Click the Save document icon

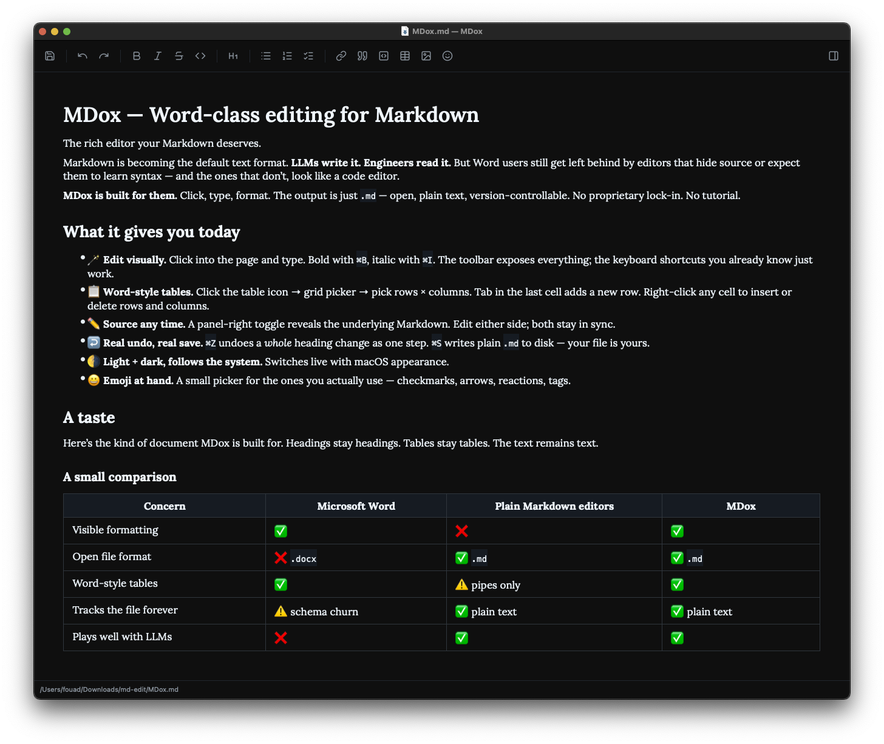pos(50,56)
